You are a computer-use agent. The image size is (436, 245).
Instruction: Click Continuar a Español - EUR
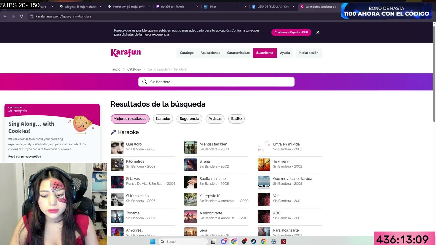coord(291,32)
